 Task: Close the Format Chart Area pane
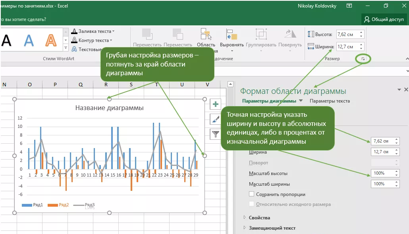tap(406, 89)
